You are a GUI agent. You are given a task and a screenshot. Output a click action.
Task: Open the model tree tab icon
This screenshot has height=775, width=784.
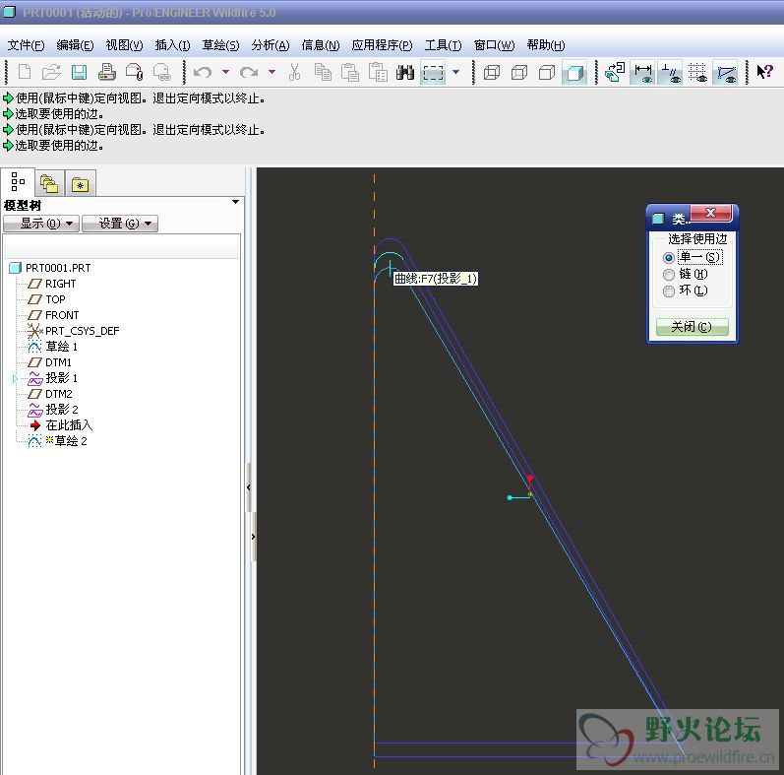(18, 182)
